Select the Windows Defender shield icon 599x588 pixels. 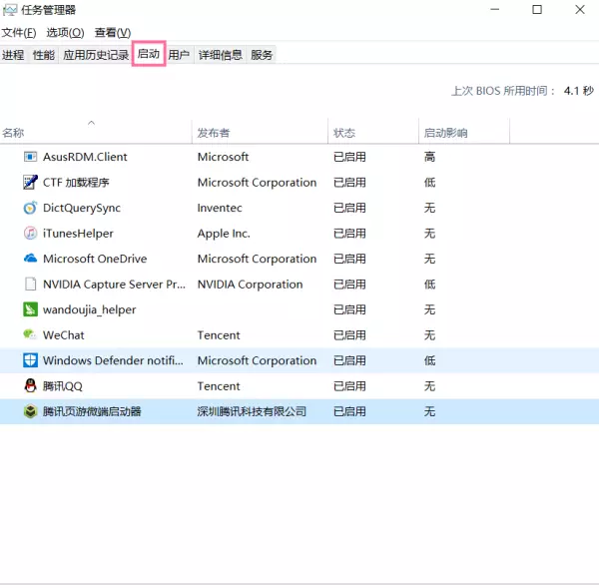[30, 360]
